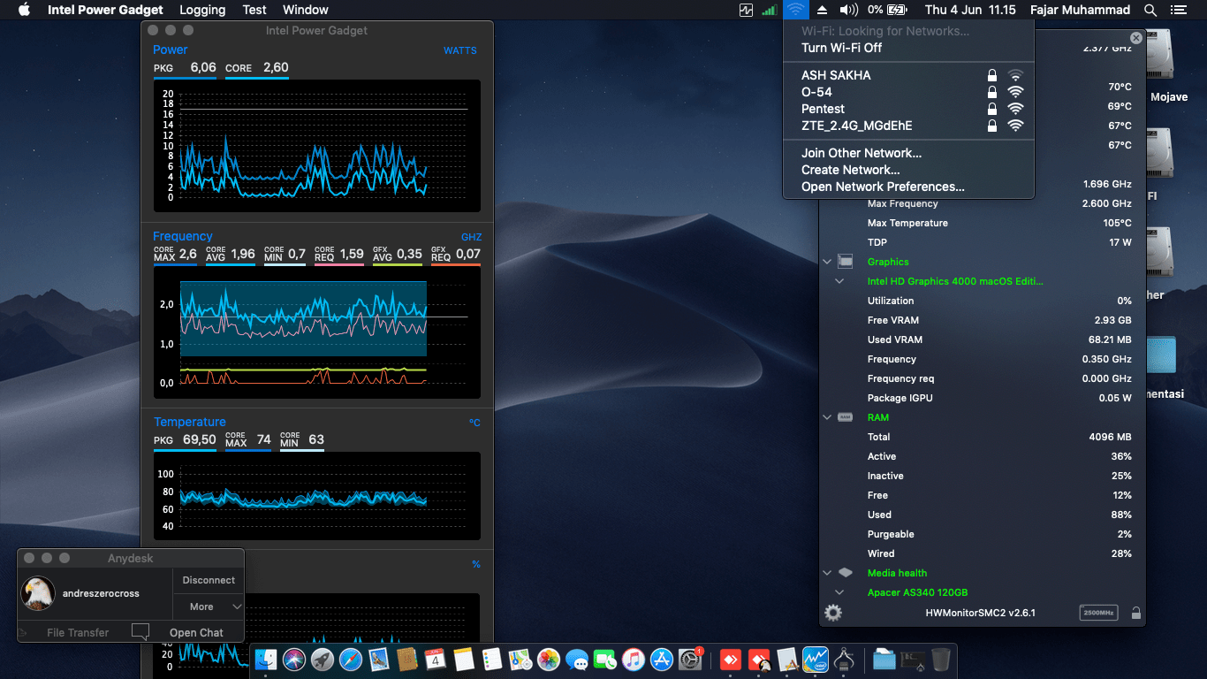Image resolution: width=1207 pixels, height=679 pixels.
Task: Open Messages icon in Dock
Action: pos(577,660)
